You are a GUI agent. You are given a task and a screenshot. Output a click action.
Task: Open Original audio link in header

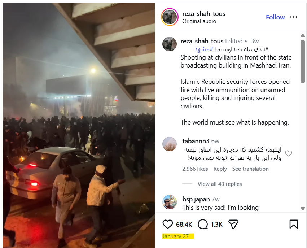click(199, 21)
